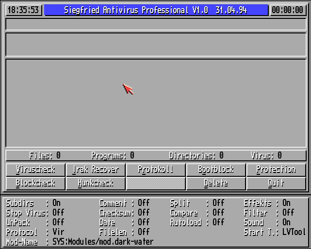Click the Files: 0 counter
Screen dimensions: 311x249
[x=45, y=156]
